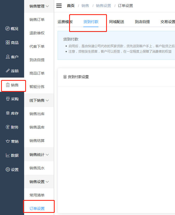Open 销售退库 submenu item
This screenshot has height=215, width=175.
click(37, 127)
